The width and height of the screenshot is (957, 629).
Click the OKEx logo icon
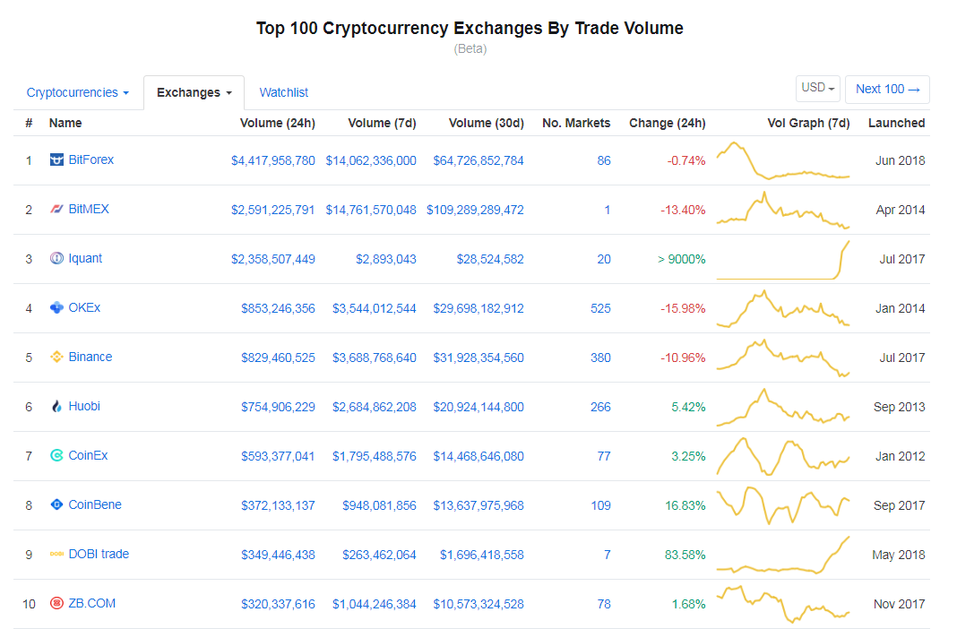tap(56, 307)
